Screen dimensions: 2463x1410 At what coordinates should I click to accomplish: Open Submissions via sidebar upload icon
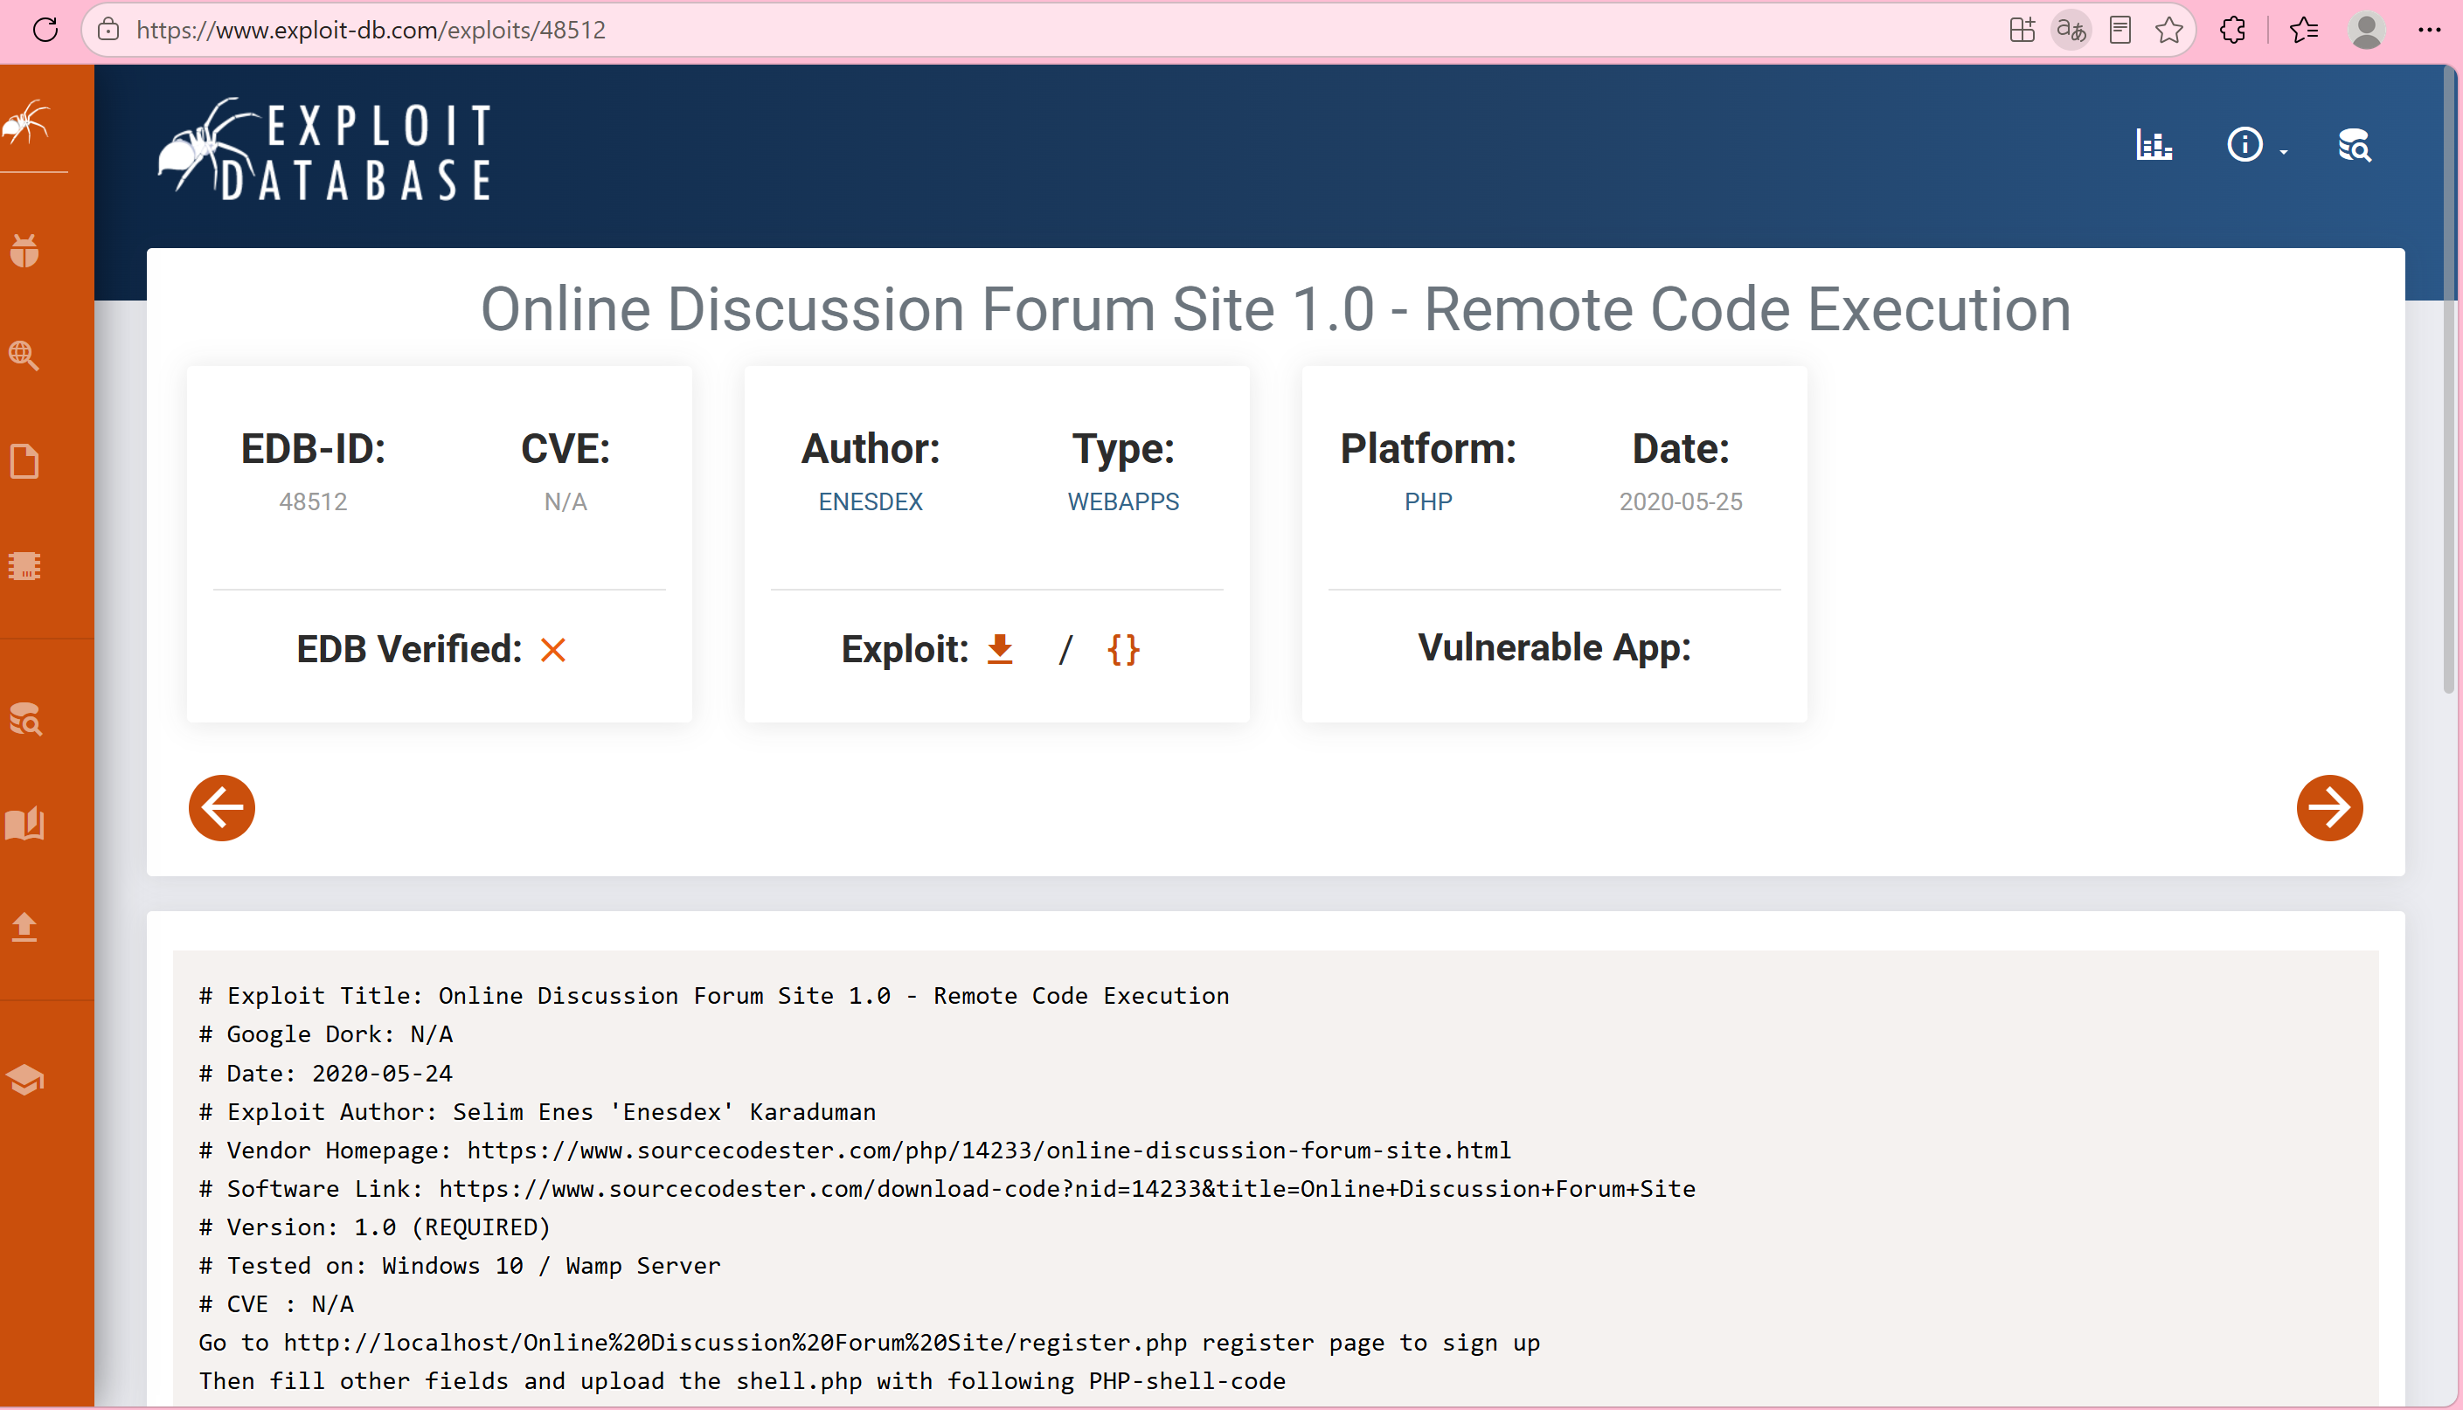click(24, 928)
